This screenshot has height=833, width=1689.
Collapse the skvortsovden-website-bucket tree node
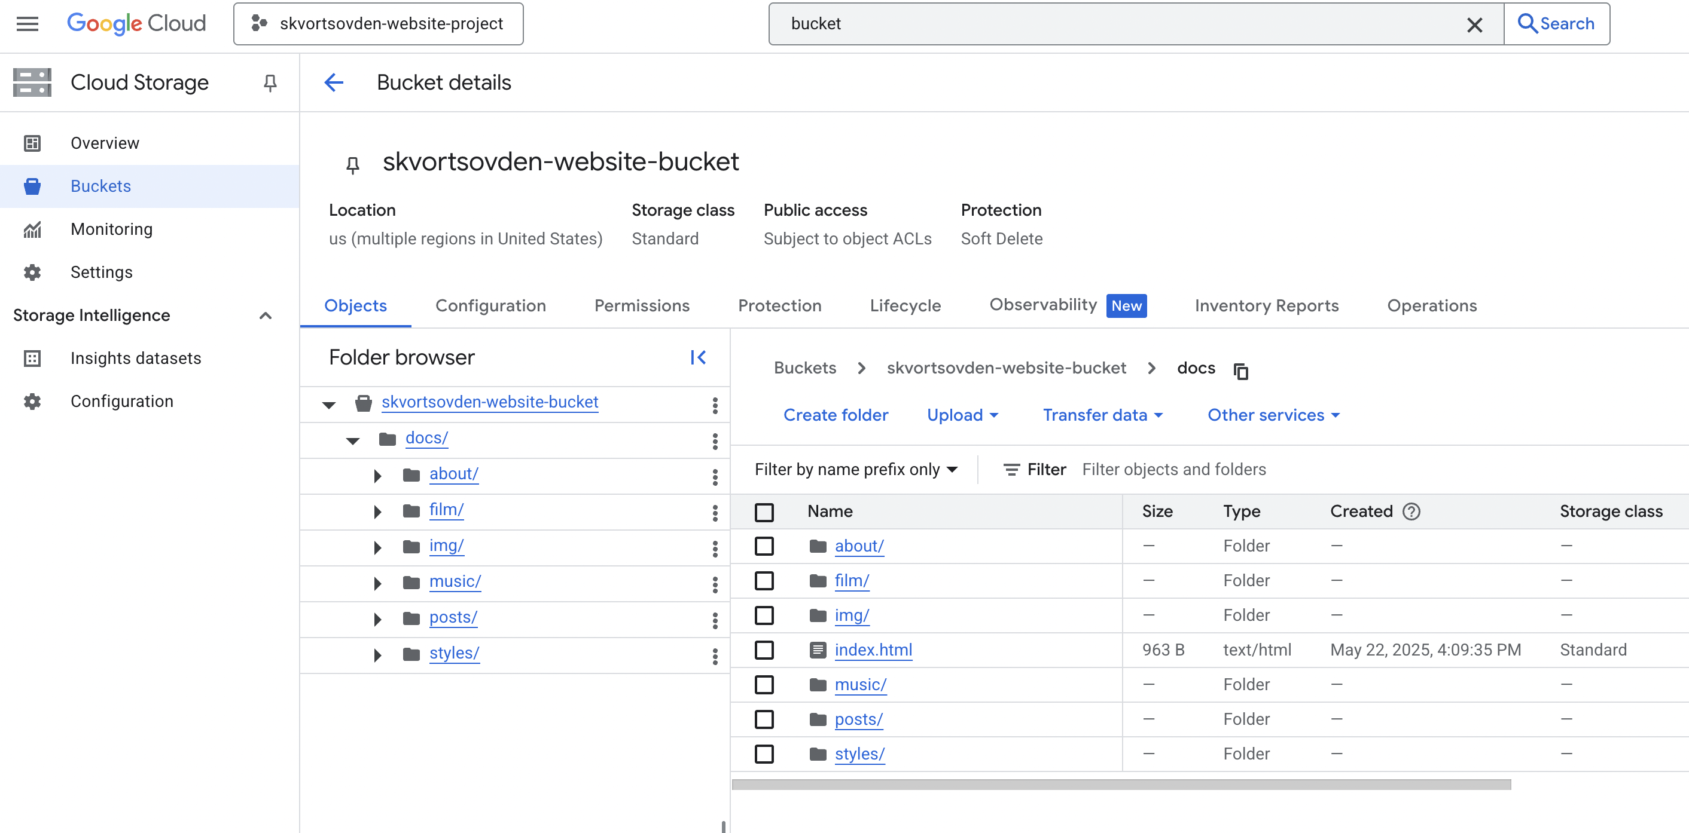tap(329, 405)
